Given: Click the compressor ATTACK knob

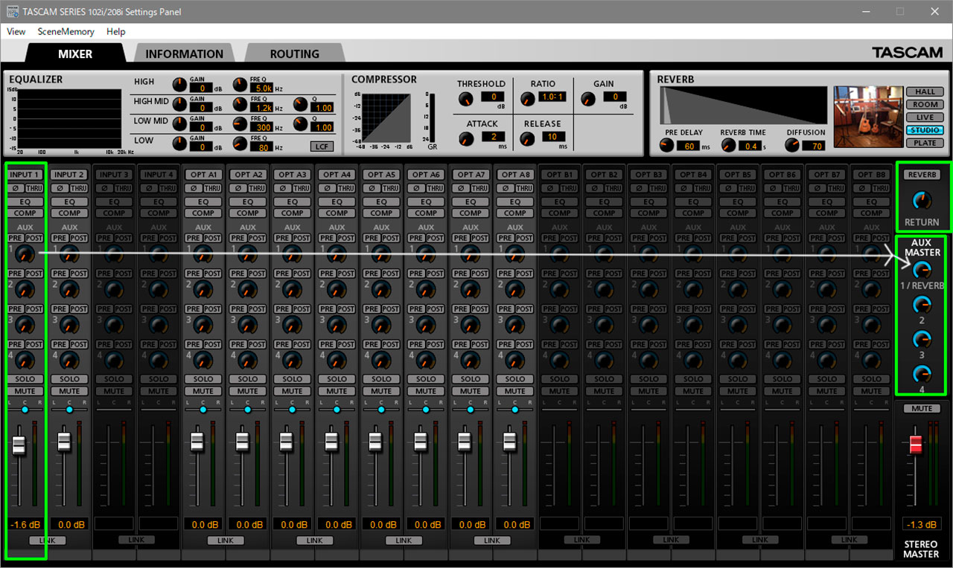Looking at the screenshot, I should click(x=466, y=139).
